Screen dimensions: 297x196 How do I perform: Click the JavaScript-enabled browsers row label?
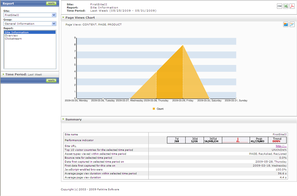83,169
